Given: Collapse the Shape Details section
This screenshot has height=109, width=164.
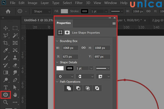Looking at the screenshot, I should pyautogui.click(x=57, y=62).
